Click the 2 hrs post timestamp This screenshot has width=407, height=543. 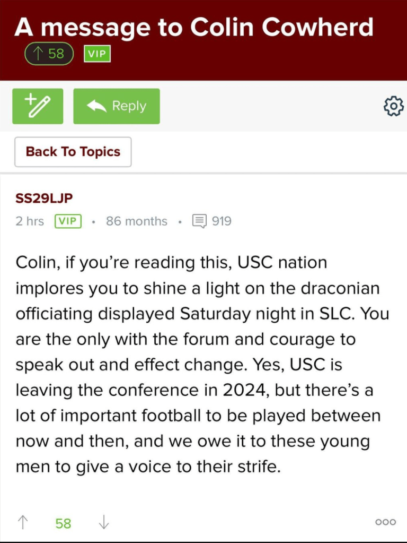(x=30, y=221)
